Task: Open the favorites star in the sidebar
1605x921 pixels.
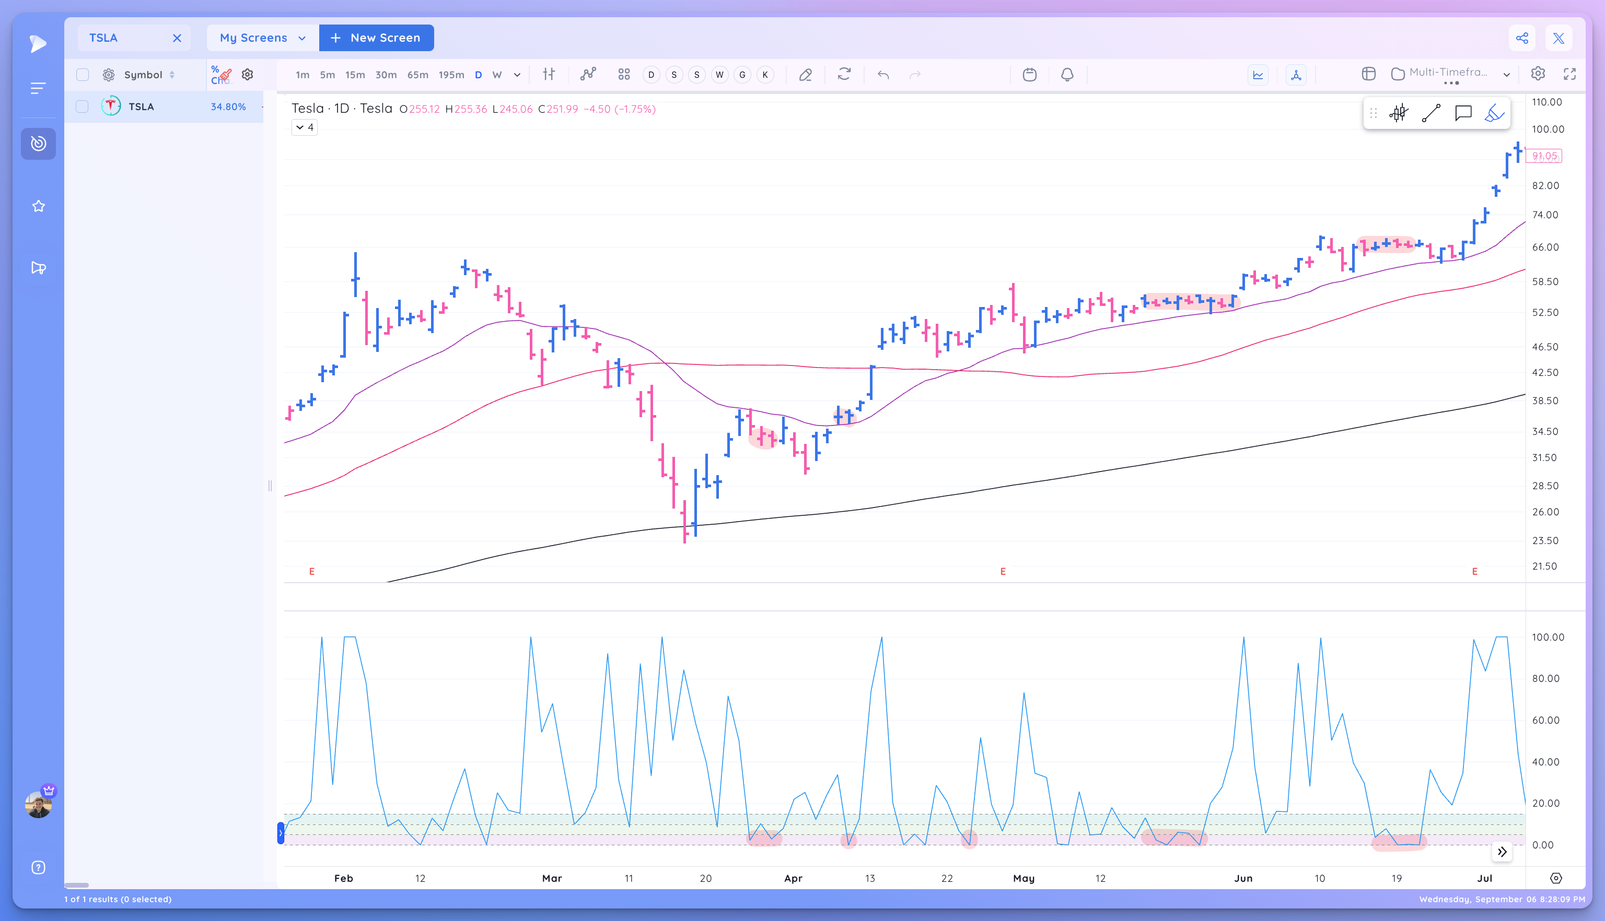Action: coord(39,206)
